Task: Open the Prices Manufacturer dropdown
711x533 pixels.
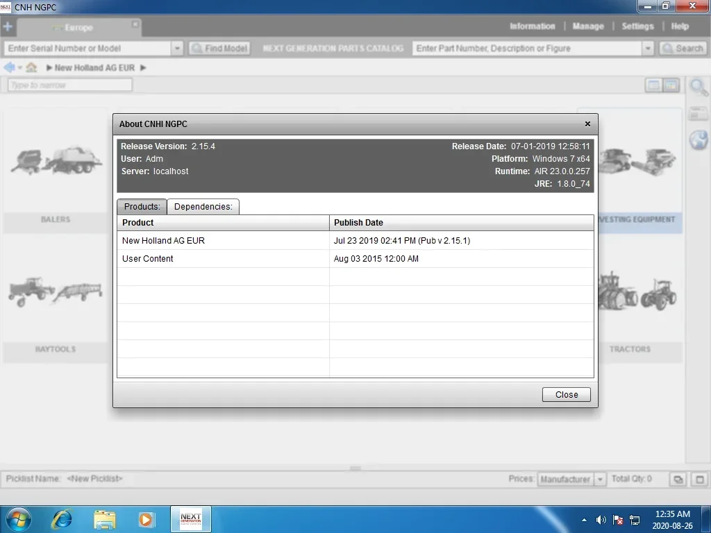Action: pyautogui.click(x=600, y=479)
